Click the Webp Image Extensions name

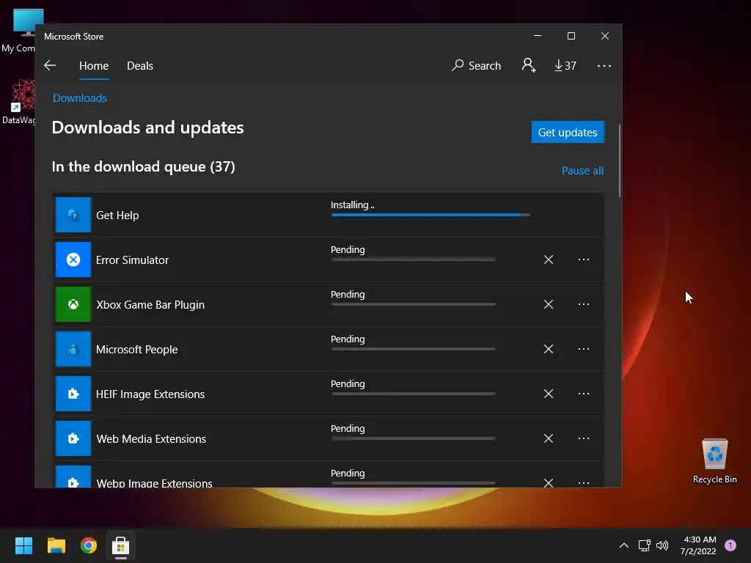tap(154, 482)
